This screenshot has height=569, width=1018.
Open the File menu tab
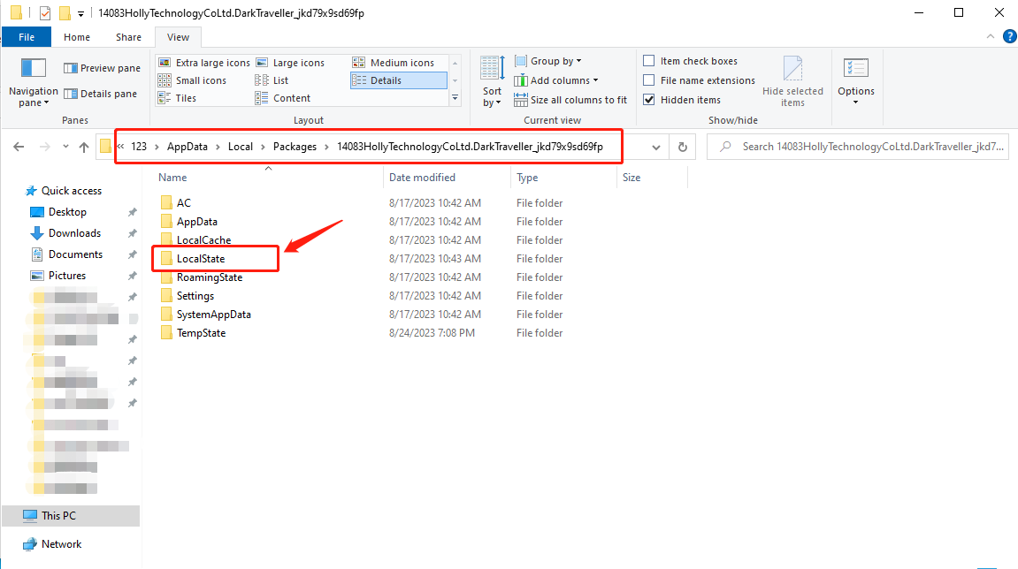pyautogui.click(x=27, y=37)
